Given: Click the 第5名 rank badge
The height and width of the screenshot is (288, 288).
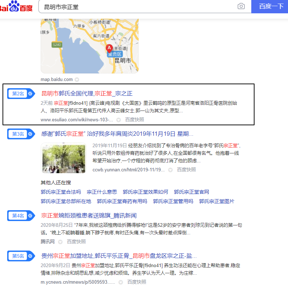Looking at the screenshot, I should 21,256.
